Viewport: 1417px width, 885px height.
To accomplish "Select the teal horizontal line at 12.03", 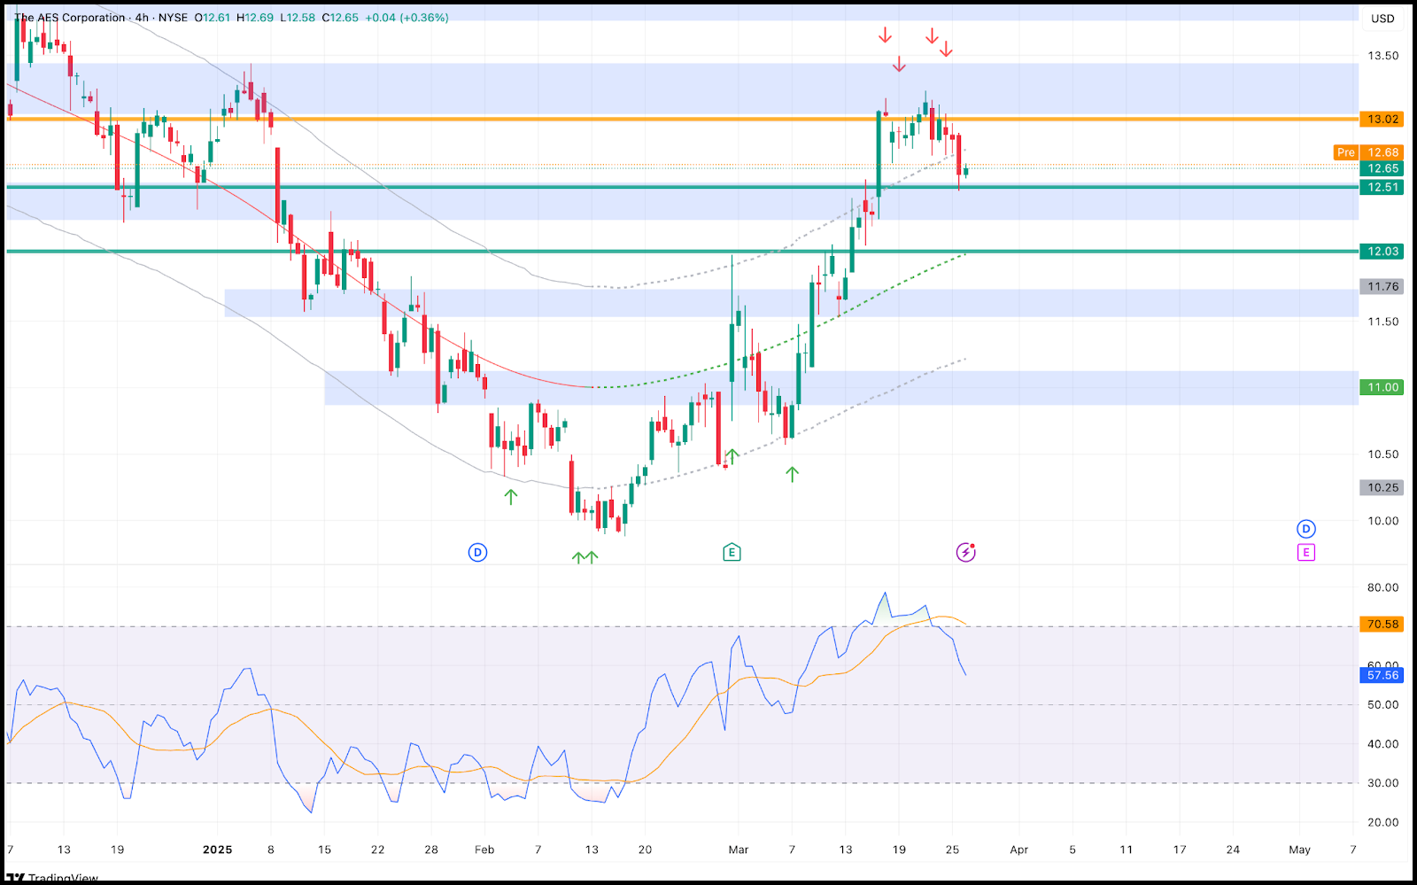I will click(x=682, y=252).
